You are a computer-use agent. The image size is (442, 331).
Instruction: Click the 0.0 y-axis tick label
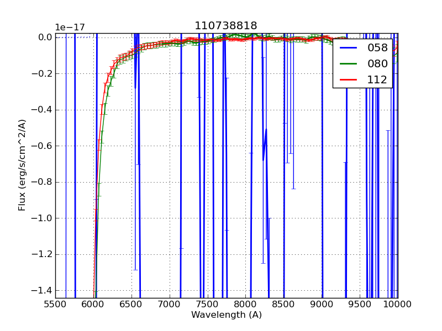tap(45, 38)
